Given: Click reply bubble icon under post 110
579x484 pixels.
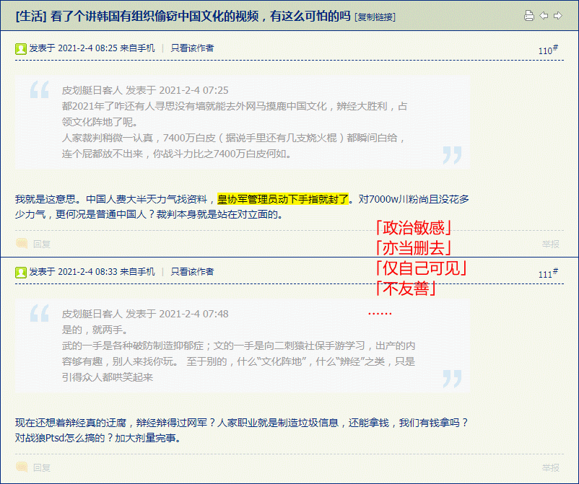Looking at the screenshot, I should (22, 244).
